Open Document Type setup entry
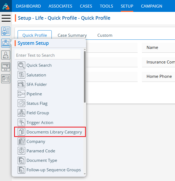Screen dimensions: 175x181 42,160
